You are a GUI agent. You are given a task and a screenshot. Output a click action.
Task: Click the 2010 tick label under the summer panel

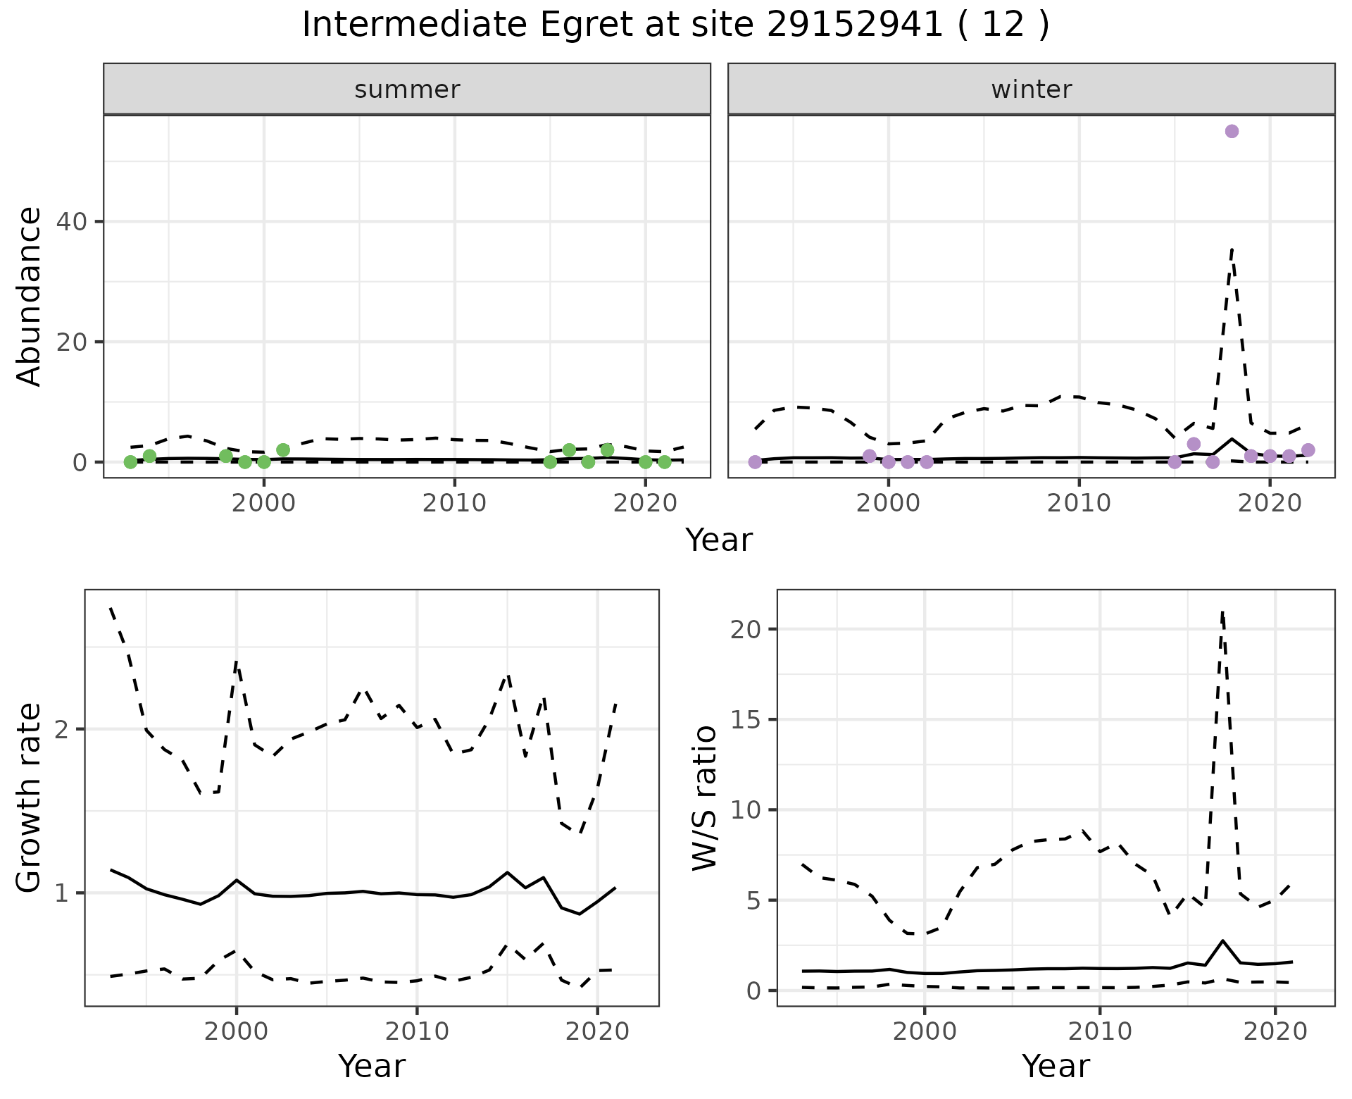click(x=454, y=503)
